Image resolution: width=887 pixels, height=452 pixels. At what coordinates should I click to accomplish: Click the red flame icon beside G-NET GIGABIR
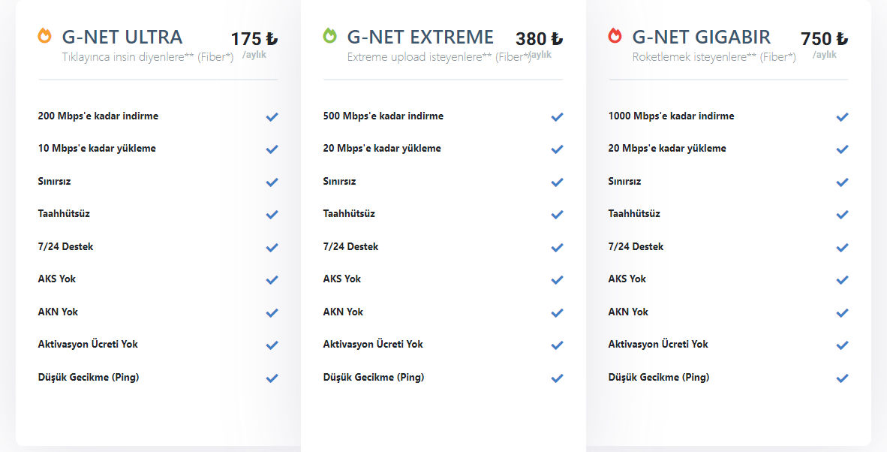[615, 35]
